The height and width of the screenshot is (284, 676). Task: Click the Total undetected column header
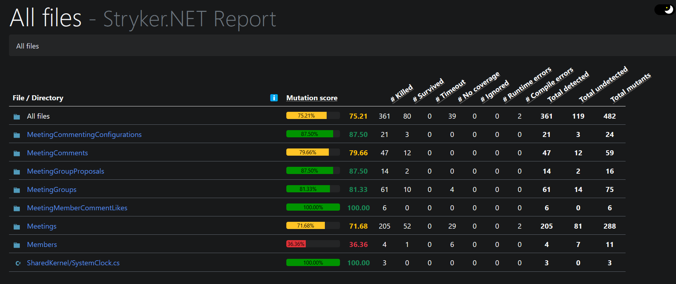[603, 84]
